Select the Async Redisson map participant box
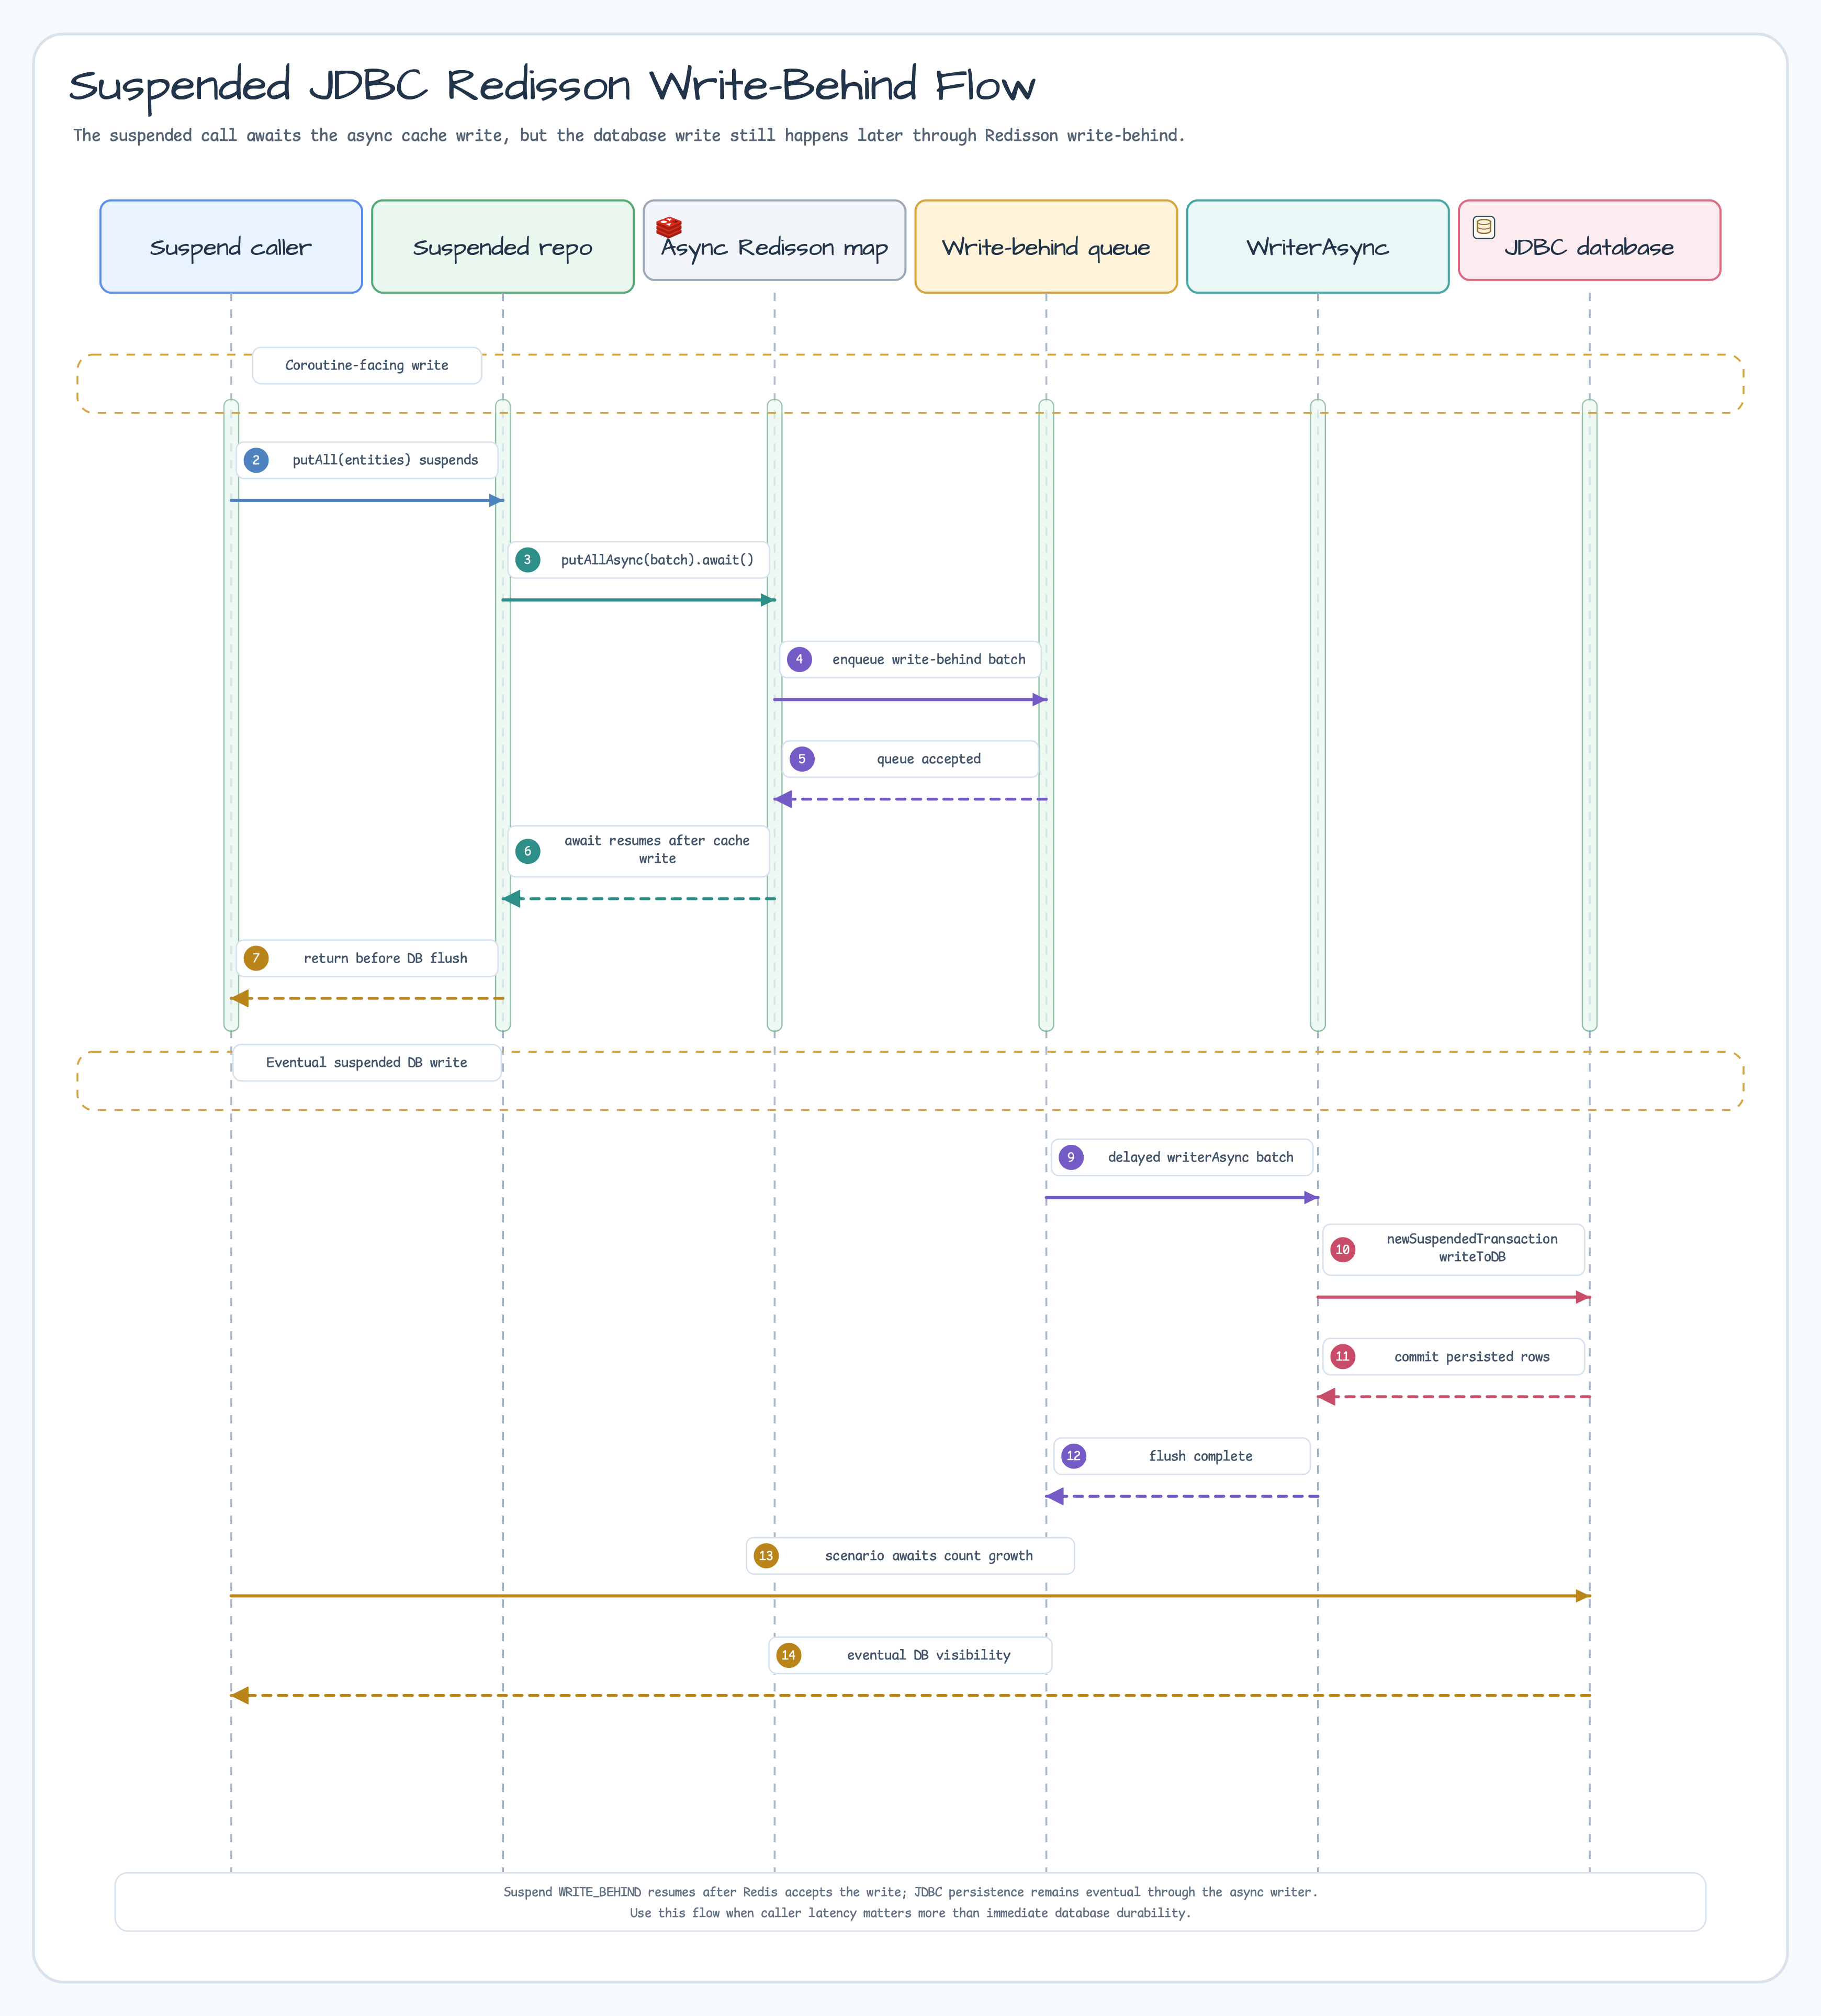Image resolution: width=1821 pixels, height=2016 pixels. click(x=774, y=240)
